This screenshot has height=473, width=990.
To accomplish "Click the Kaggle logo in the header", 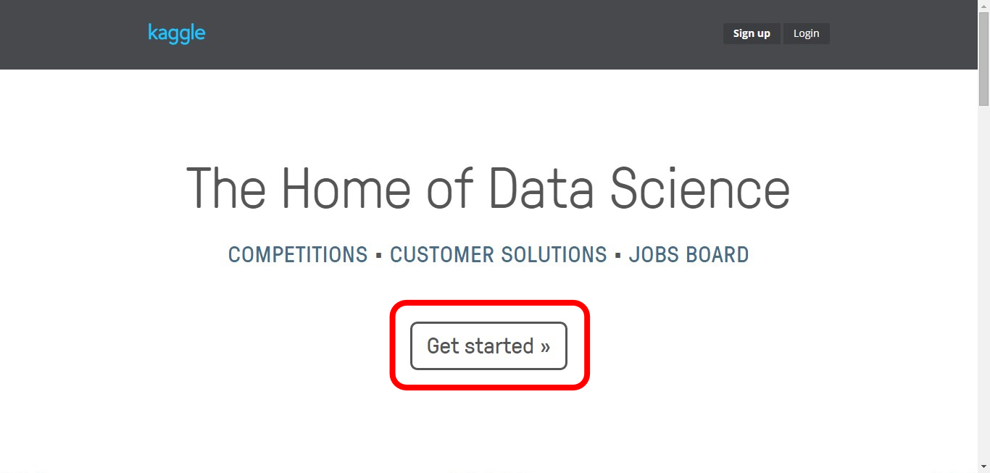I will (177, 33).
